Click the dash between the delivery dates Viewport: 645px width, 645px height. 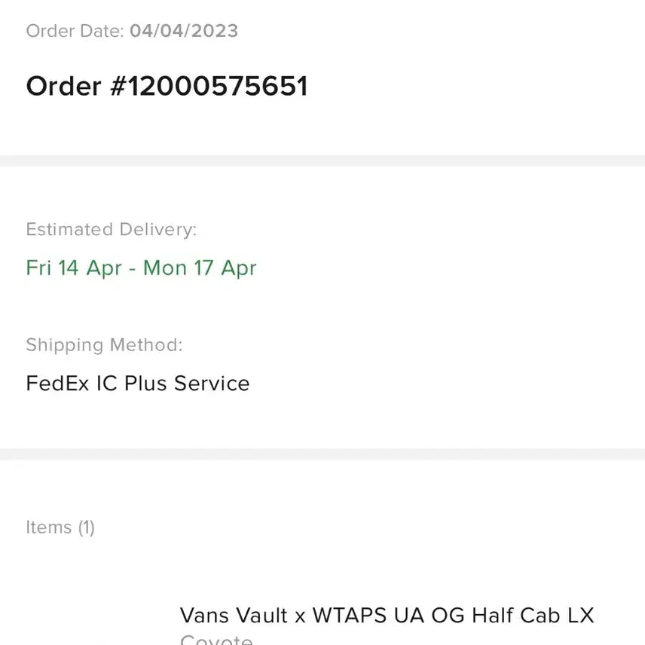click(132, 269)
